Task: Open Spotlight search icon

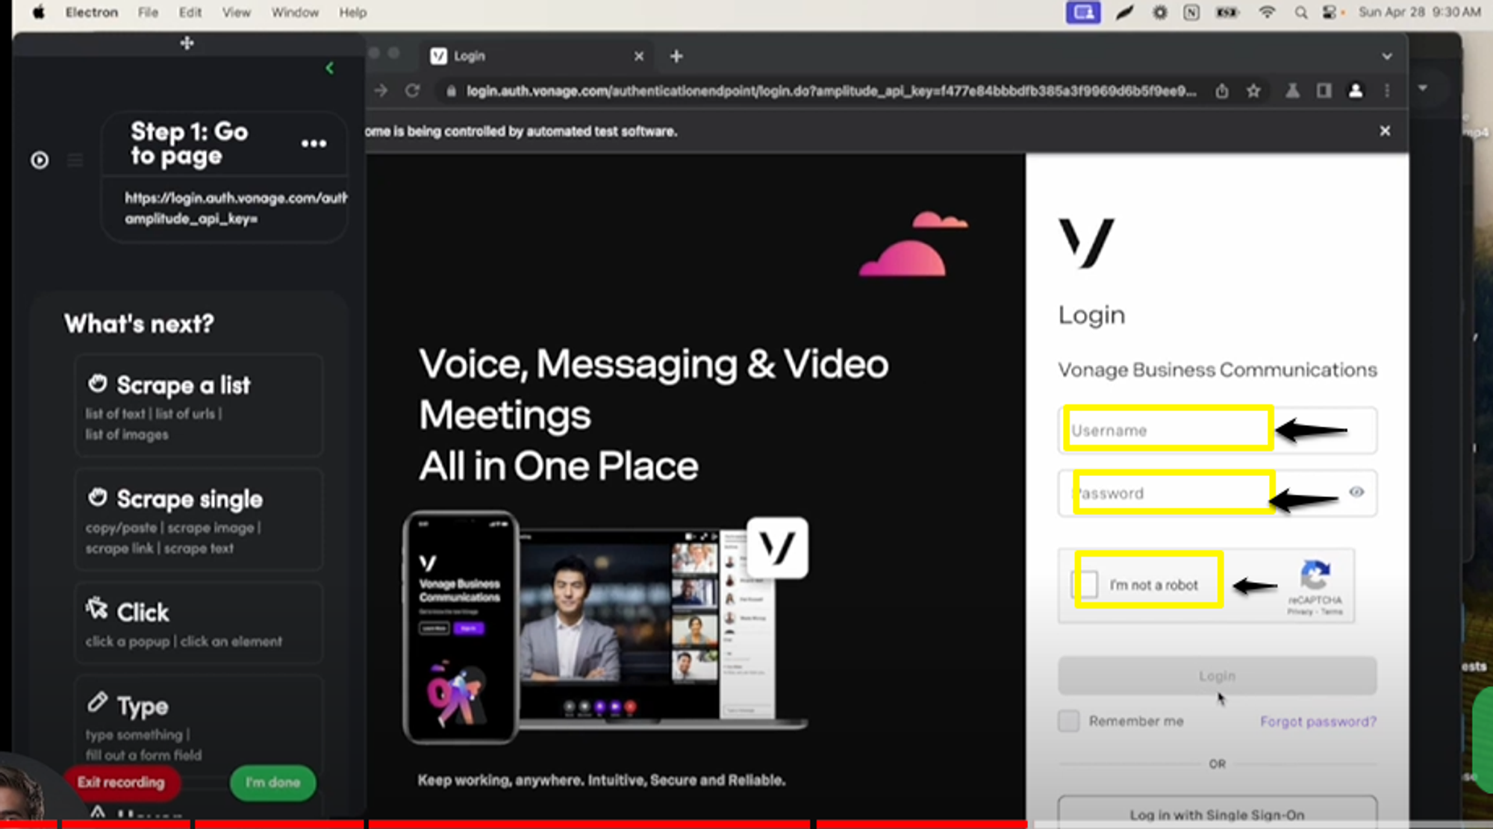Action: pos(1301,12)
